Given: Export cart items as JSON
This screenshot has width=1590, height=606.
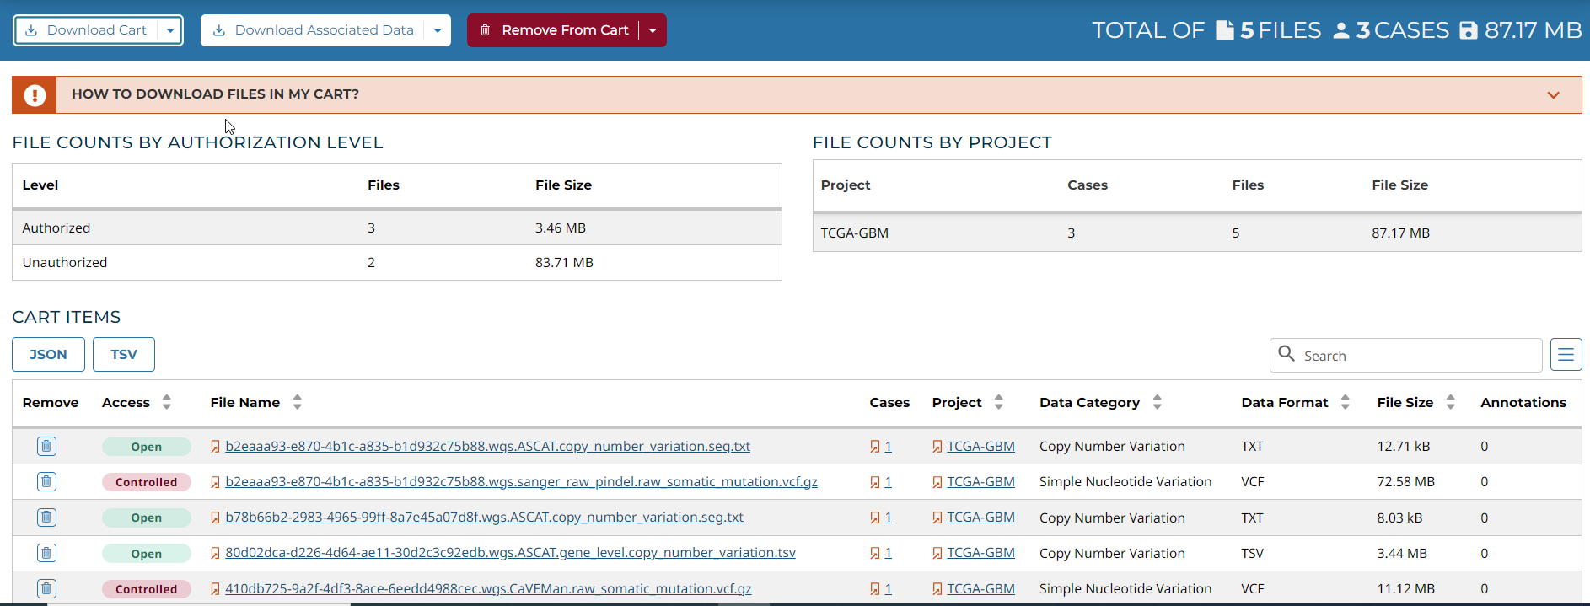Looking at the screenshot, I should pyautogui.click(x=48, y=355).
